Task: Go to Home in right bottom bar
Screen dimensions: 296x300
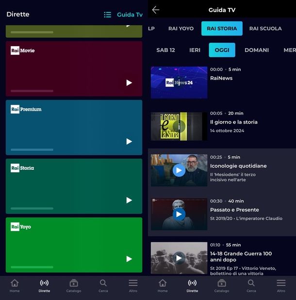Action: (163, 286)
